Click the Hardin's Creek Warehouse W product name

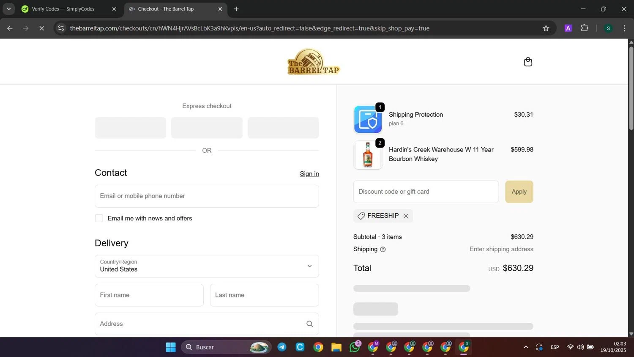441,154
